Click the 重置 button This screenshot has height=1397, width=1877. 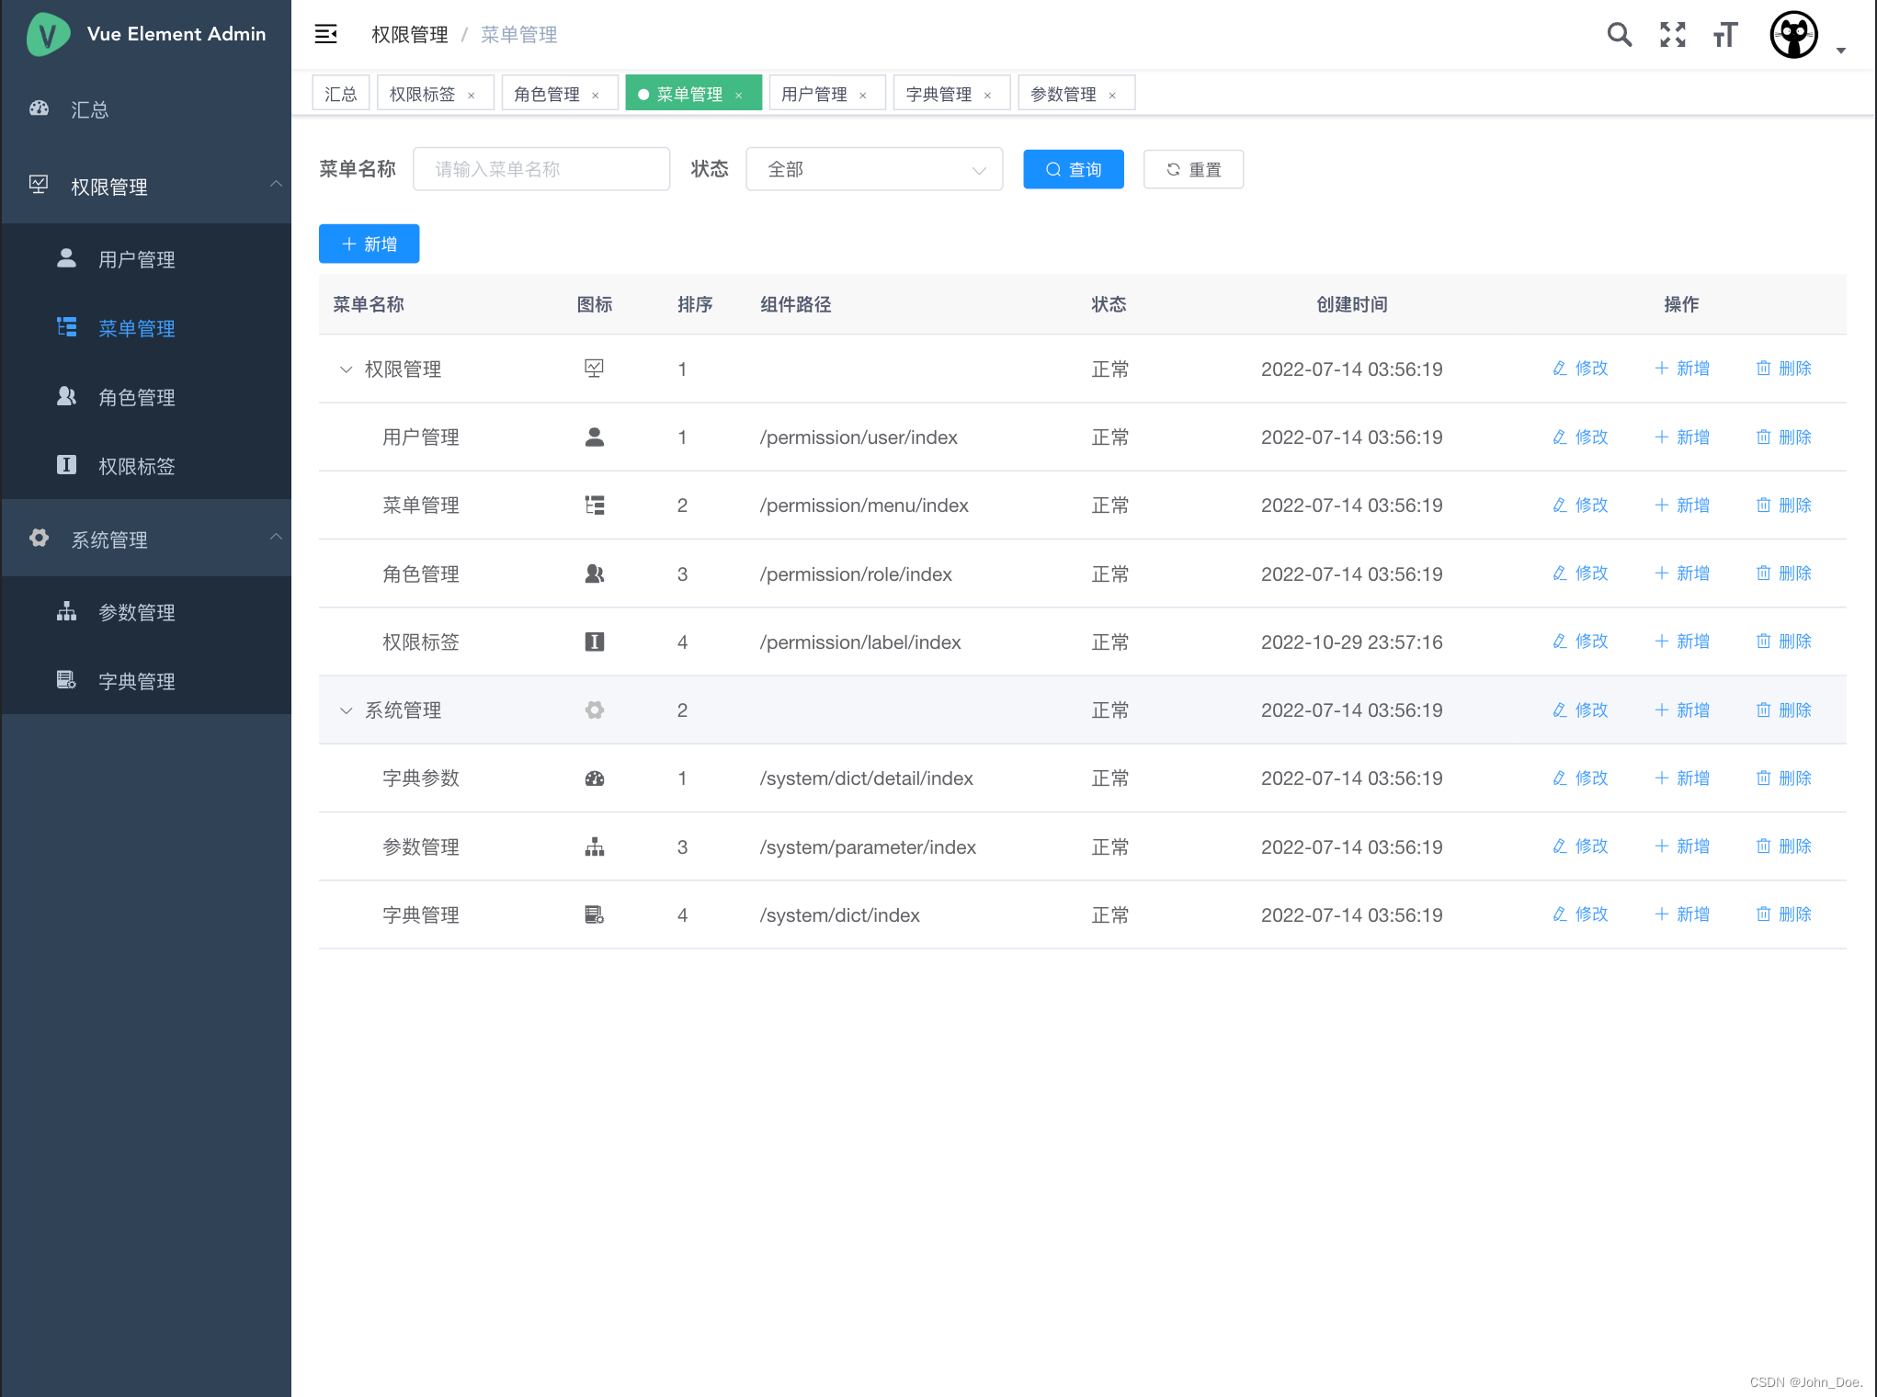1193,169
